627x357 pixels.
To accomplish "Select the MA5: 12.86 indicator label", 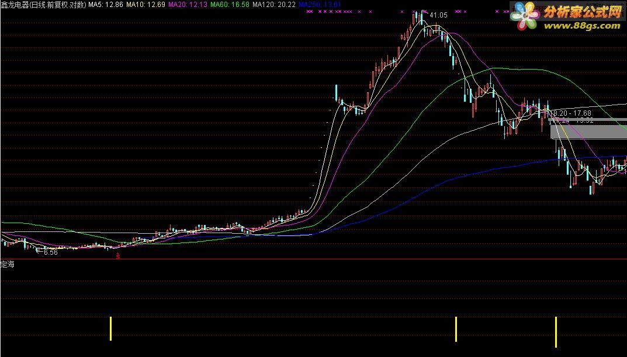I will (x=106, y=5).
